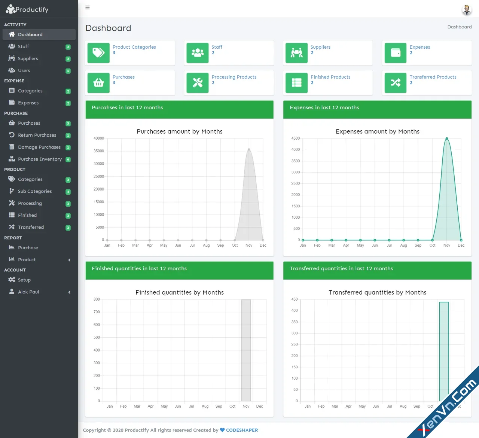Click the Expenses wallet icon

pos(395,53)
